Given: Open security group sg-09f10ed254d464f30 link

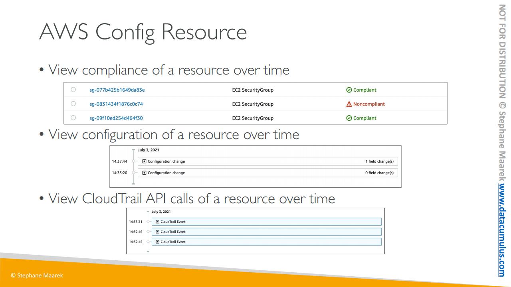Looking at the screenshot, I should pyautogui.click(x=116, y=118).
